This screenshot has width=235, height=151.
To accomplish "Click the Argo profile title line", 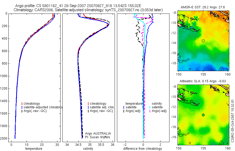I will tap(78, 6).
